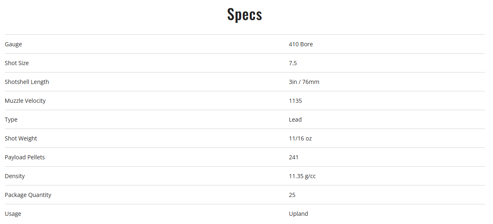The width and height of the screenshot is (493, 224).
Task: Select the 1135 velocity value
Action: point(295,101)
